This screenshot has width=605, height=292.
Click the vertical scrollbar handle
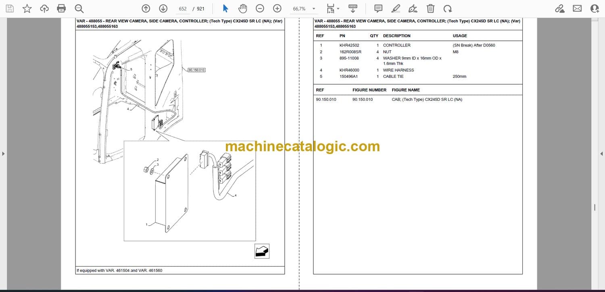coord(595,207)
